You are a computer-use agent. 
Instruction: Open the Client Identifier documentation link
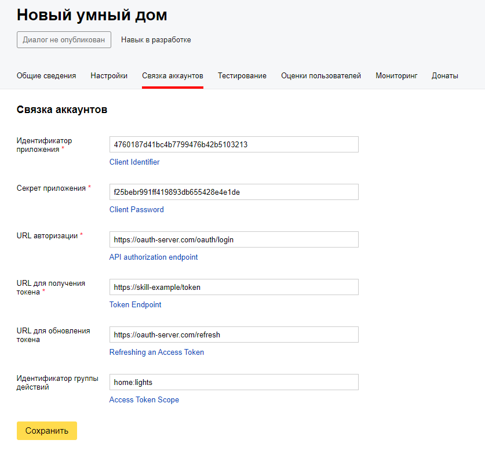tap(134, 162)
